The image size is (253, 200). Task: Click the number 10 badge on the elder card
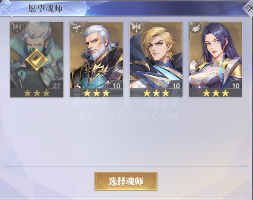click(116, 86)
